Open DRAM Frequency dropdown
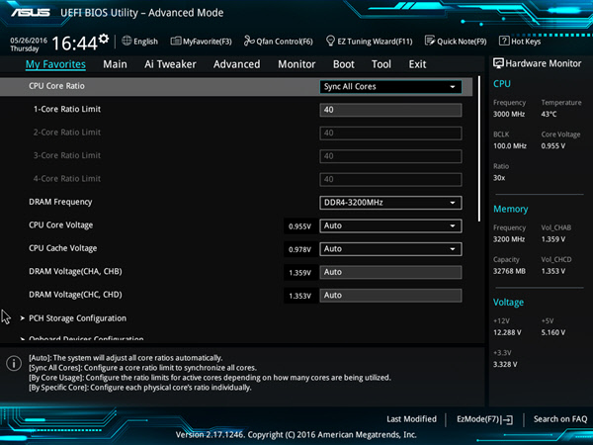Screen dimensions: 593x445 point(390,203)
